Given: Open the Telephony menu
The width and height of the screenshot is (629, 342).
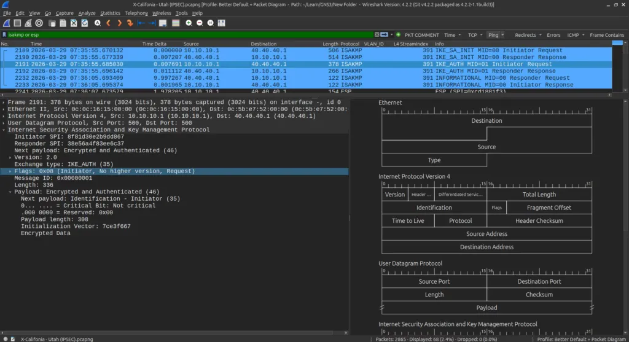Looking at the screenshot, I should point(136,14).
